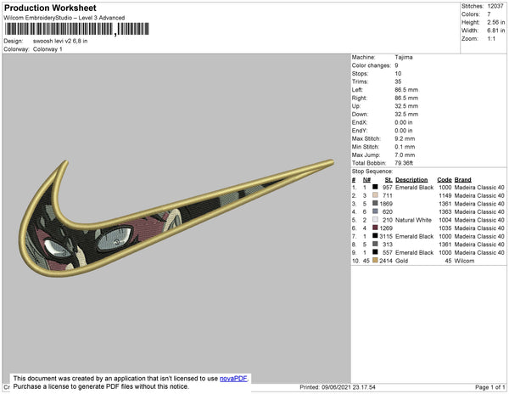Click the novaPDF link in the notice
The width and height of the screenshot is (509, 394).
point(233,379)
